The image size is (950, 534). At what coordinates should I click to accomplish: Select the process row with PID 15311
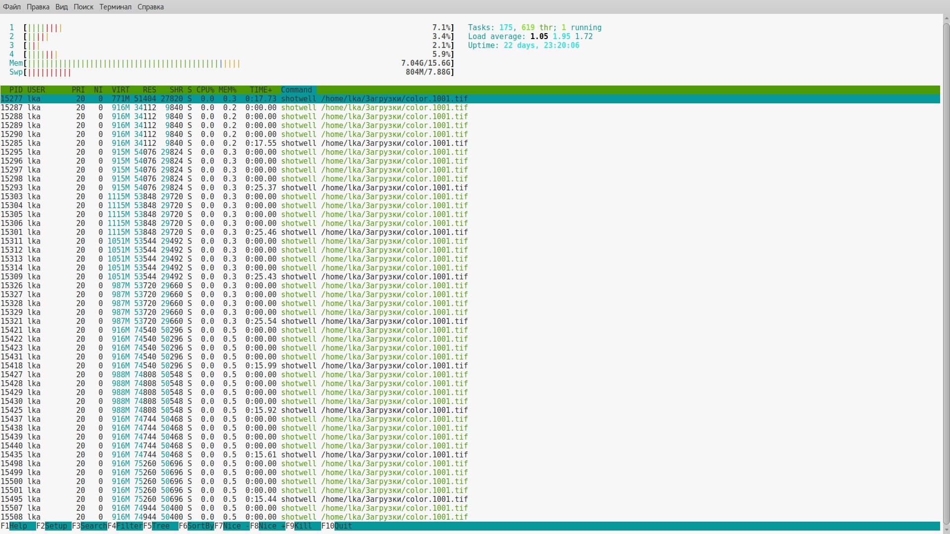pos(470,241)
